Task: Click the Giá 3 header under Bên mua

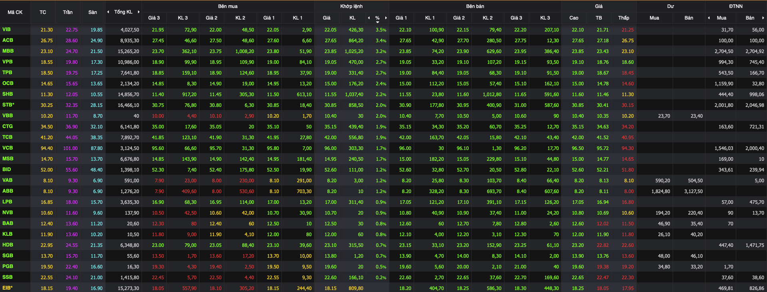Action: click(x=154, y=18)
